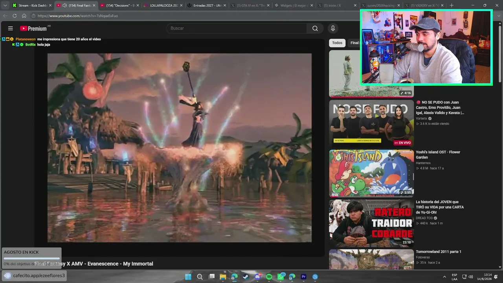The image size is (503, 283).
Task: Close the Entradas 2027 tab
Action: [225, 6]
